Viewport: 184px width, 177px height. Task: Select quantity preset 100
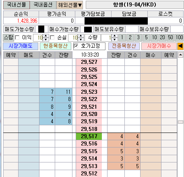pyautogui.click(x=180, y=38)
